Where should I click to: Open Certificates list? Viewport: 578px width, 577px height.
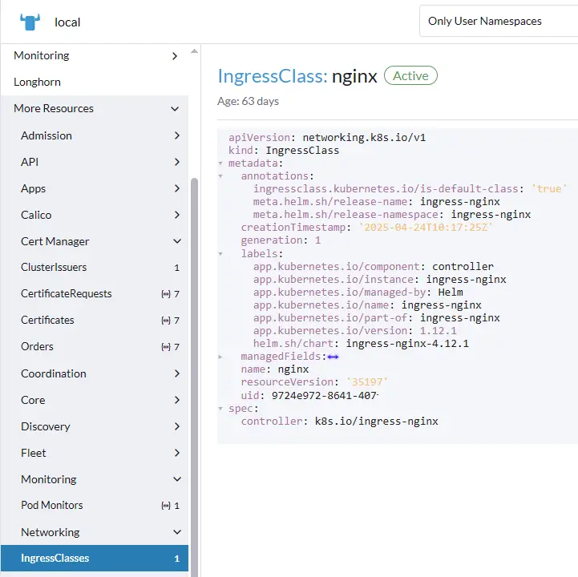tap(95, 321)
